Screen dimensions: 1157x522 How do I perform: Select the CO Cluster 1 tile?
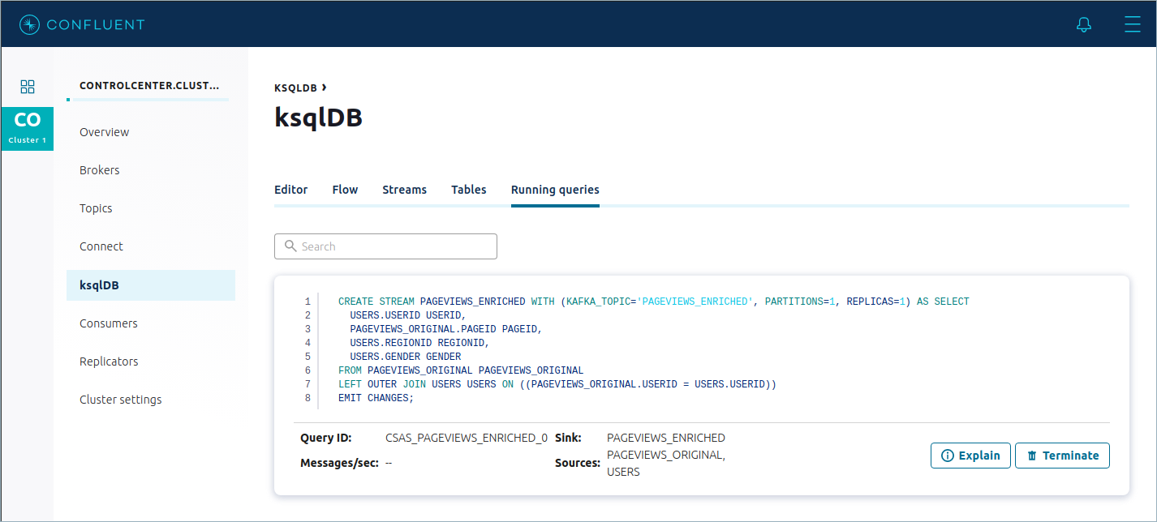pos(27,128)
